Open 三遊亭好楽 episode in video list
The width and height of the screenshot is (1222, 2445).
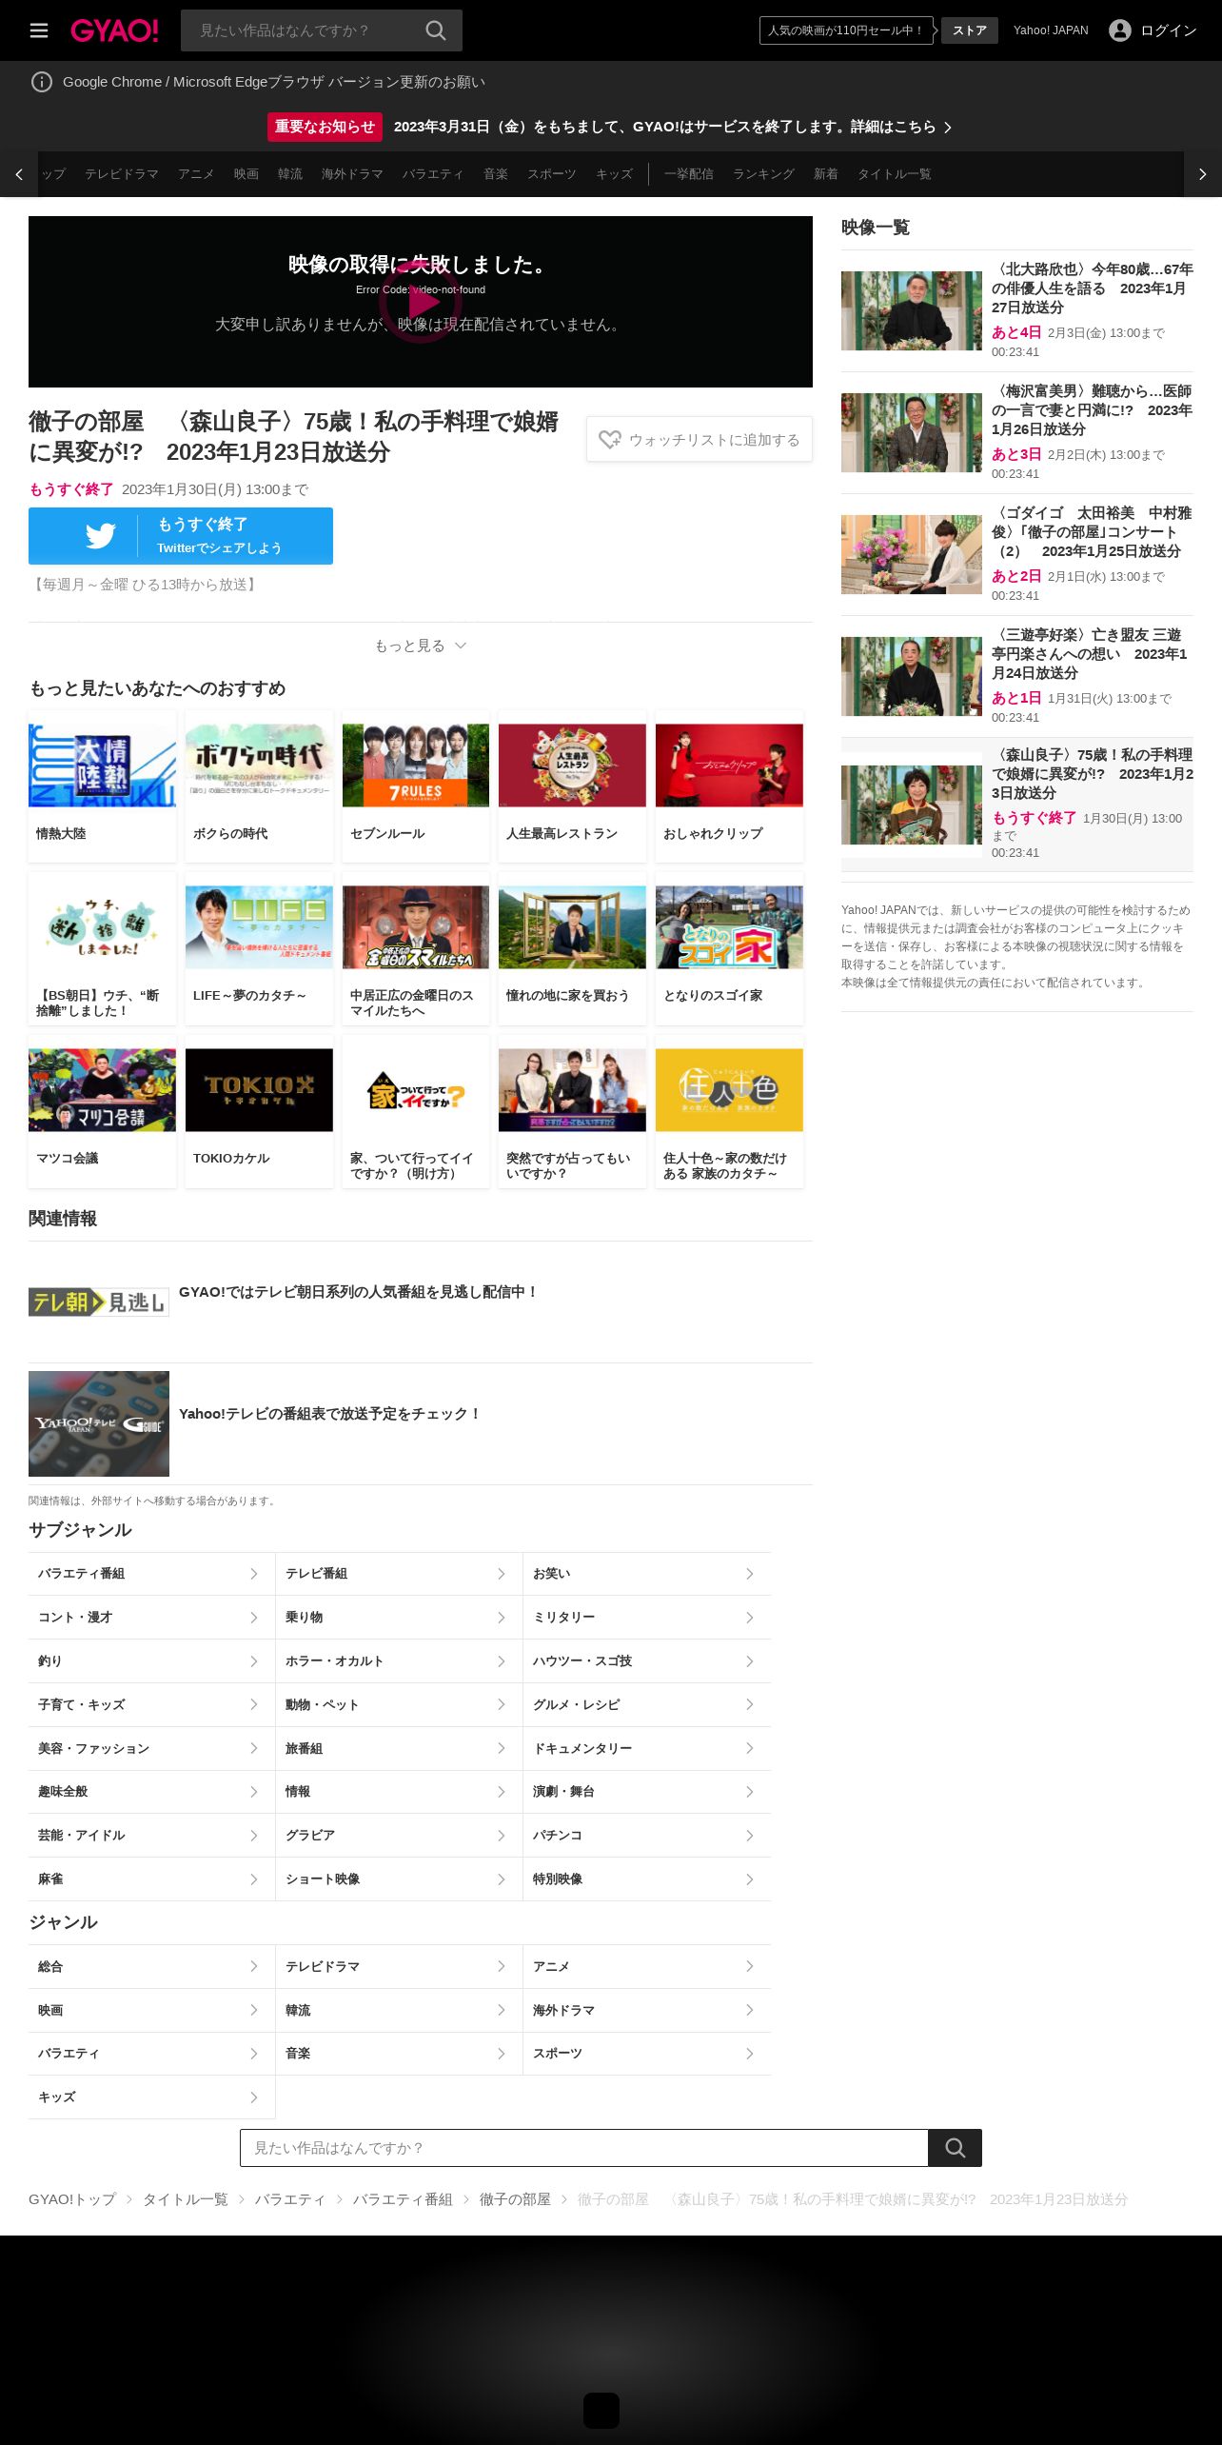(x=1016, y=676)
